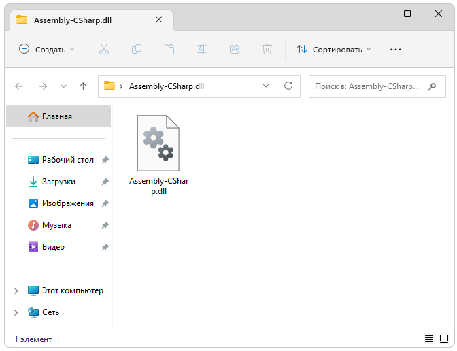Open Загрузки in sidebar
The height and width of the screenshot is (351, 457).
[x=52, y=182]
